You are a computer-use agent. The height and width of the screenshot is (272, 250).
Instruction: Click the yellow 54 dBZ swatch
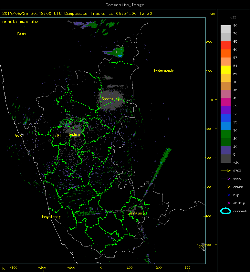point(225,69)
